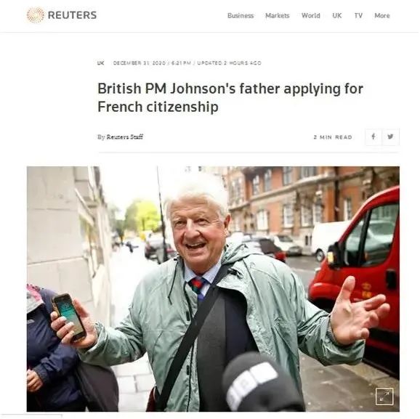The width and height of the screenshot is (420, 419).
Task: Click the headline about Johnson's father
Action: pos(230,97)
